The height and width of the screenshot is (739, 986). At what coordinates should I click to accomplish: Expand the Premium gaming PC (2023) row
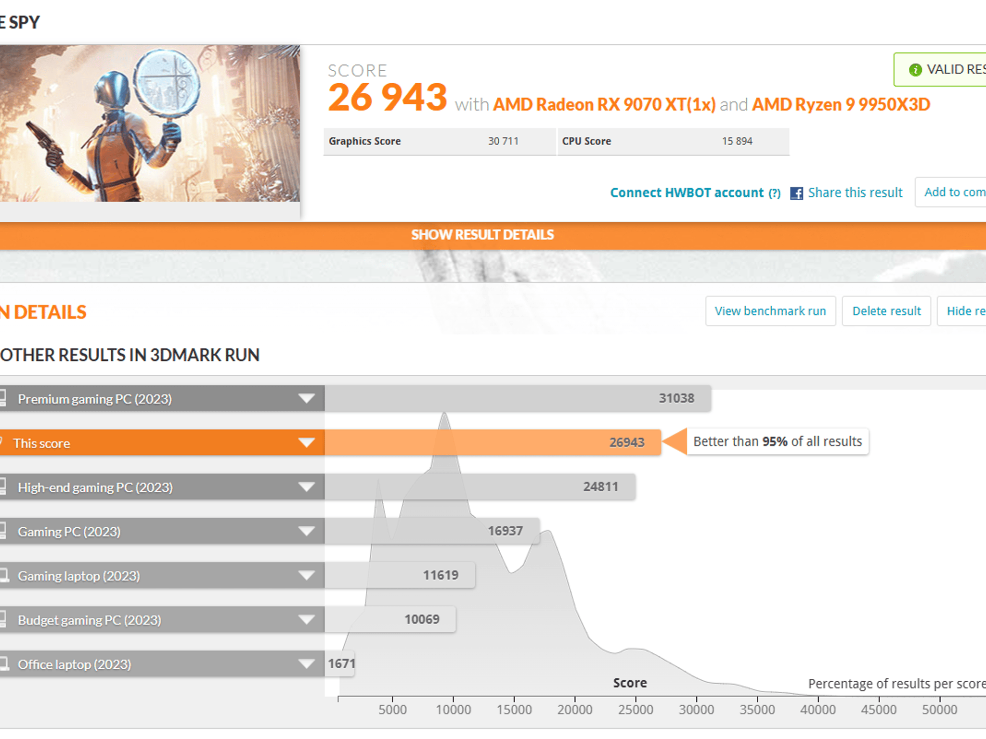(x=306, y=398)
